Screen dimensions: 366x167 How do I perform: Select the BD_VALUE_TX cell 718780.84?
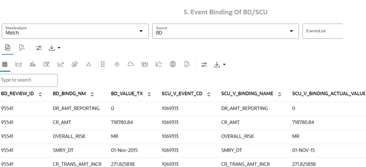122,122
